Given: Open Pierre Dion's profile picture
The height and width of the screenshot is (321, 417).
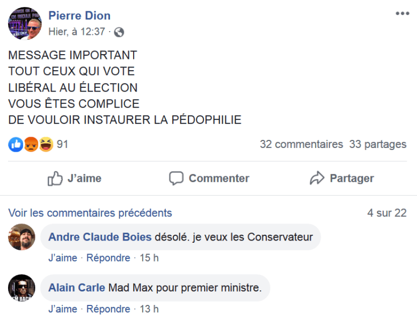Looking at the screenshot, I should 25,23.
